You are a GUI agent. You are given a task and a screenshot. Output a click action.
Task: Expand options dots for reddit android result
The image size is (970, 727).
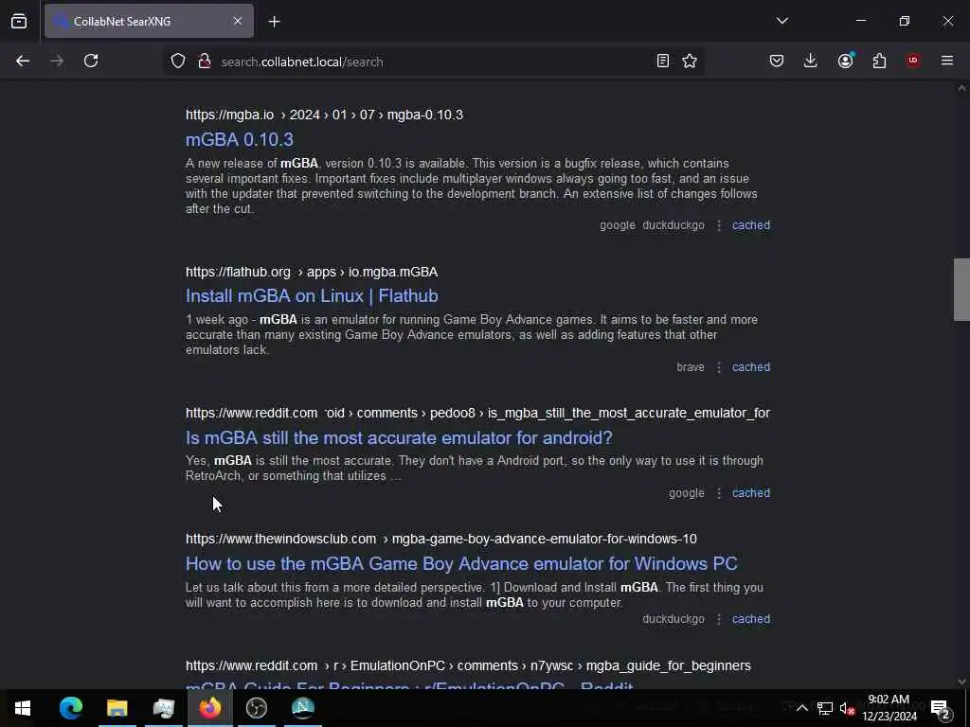click(719, 493)
